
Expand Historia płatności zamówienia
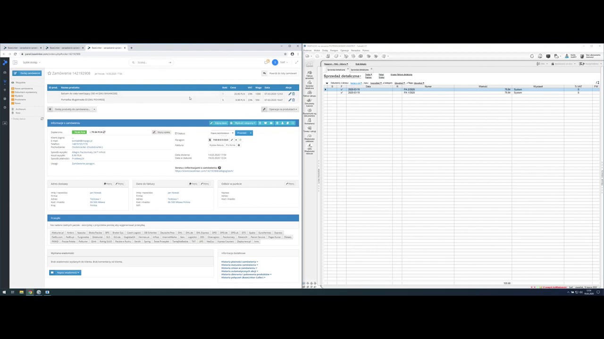click(x=239, y=262)
